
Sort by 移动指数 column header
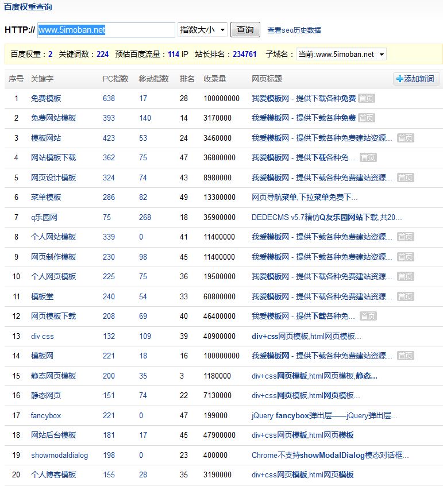(x=153, y=79)
